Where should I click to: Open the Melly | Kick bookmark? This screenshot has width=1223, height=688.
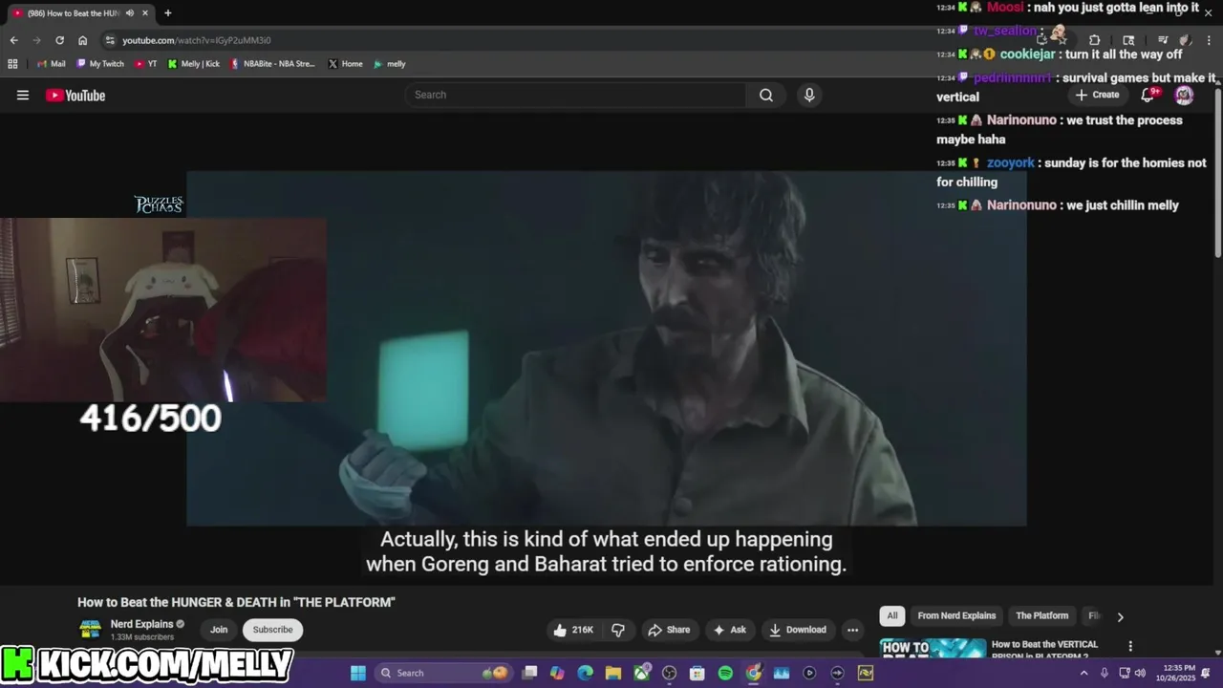click(194, 64)
